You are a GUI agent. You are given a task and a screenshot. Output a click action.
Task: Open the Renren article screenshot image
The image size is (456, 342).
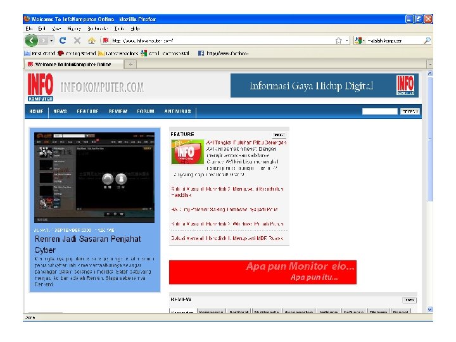(94, 178)
